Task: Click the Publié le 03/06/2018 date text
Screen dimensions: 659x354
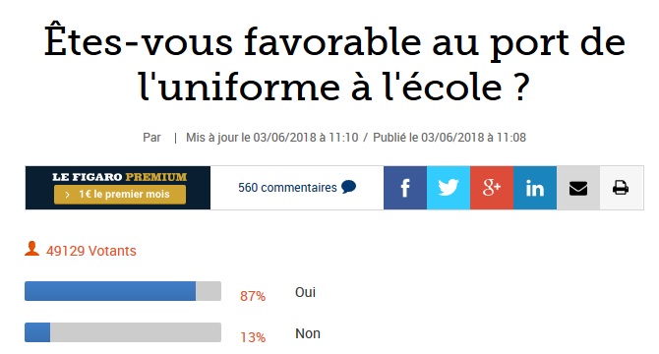Action: [449, 138]
